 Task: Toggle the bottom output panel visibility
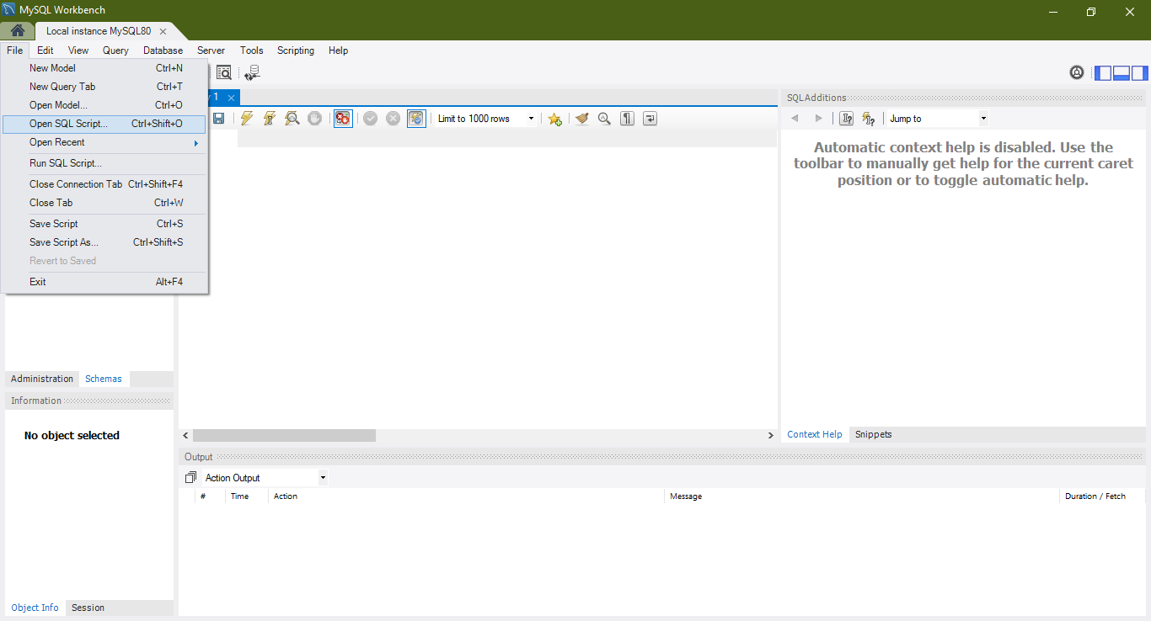tap(1122, 72)
